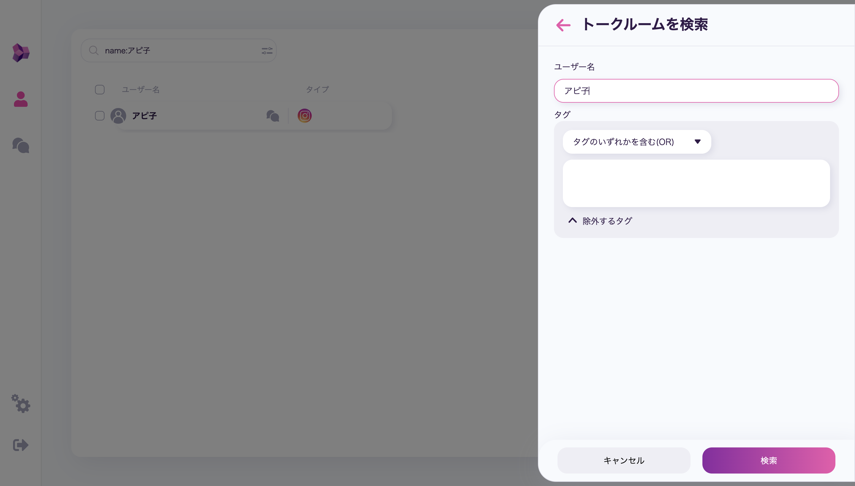Screen dimensions: 855x486
Task: Toggle the select-all checkbox in table header
Action: tap(99, 90)
